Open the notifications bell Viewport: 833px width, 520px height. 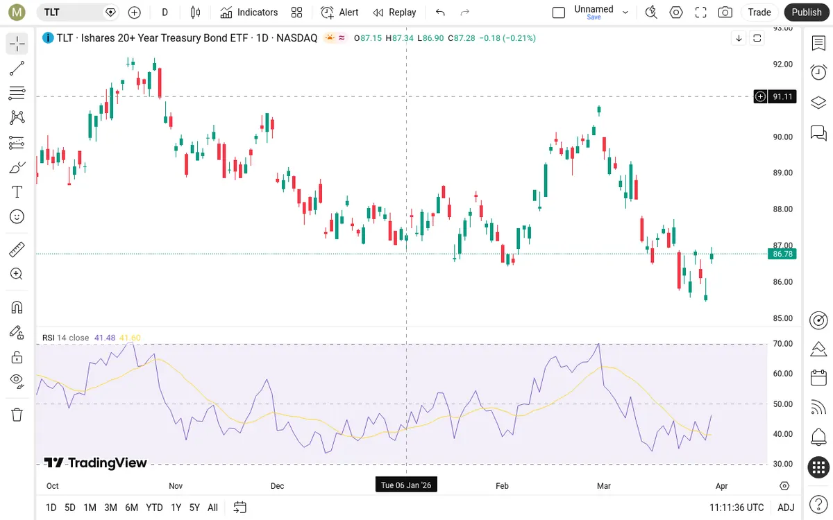818,437
